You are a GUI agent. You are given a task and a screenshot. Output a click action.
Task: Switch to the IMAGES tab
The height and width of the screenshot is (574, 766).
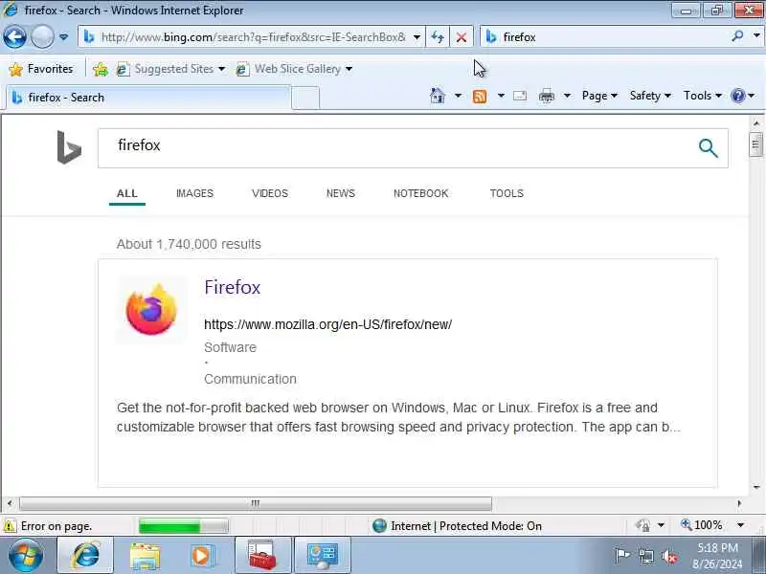194,193
